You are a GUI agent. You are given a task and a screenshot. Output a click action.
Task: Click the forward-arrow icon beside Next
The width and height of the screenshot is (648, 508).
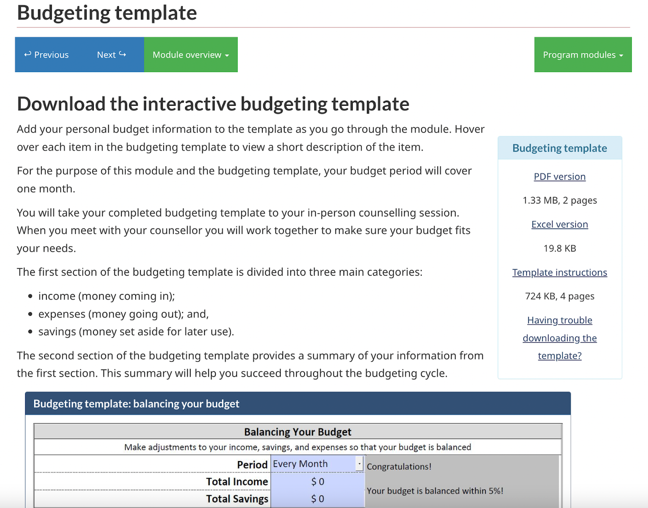[x=122, y=54]
